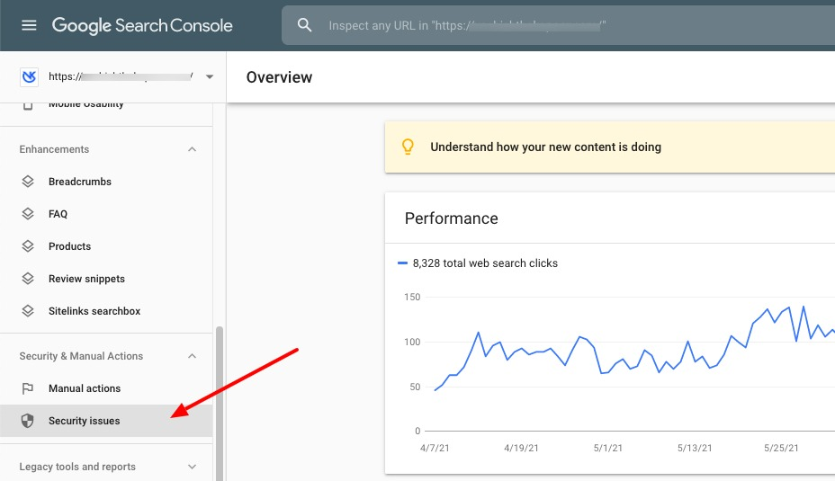Click the Google Search Console logo
The image size is (835, 481).
pyautogui.click(x=142, y=25)
